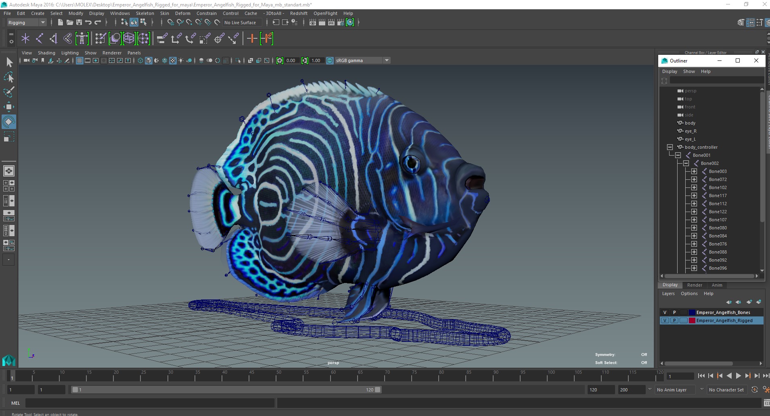Switch to the Render layer tab
Screen dimensions: 770x416
point(695,285)
